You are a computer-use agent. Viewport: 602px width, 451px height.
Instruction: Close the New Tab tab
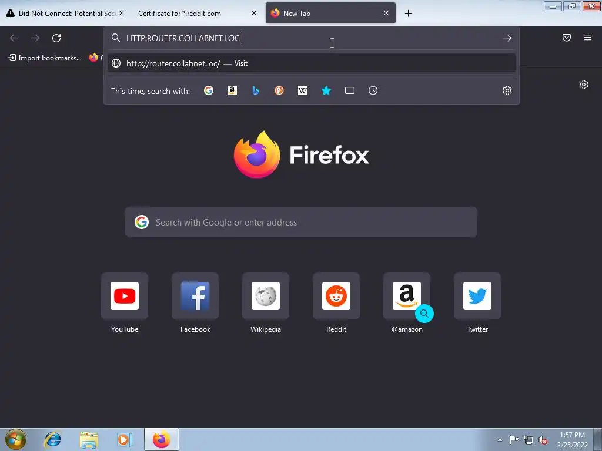point(386,13)
